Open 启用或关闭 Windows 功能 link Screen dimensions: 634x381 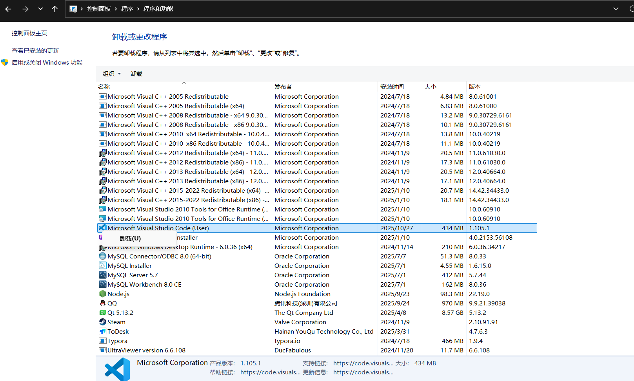(47, 62)
